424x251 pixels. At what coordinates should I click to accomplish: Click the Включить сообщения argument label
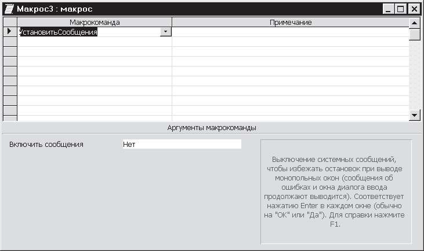coord(46,144)
